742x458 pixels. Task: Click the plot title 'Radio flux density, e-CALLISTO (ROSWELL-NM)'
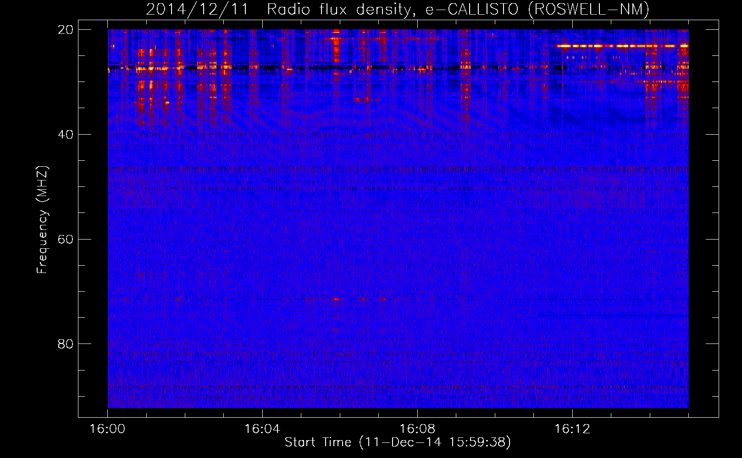coord(458,10)
